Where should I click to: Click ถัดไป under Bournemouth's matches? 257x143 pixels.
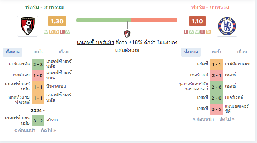pos(48,131)
